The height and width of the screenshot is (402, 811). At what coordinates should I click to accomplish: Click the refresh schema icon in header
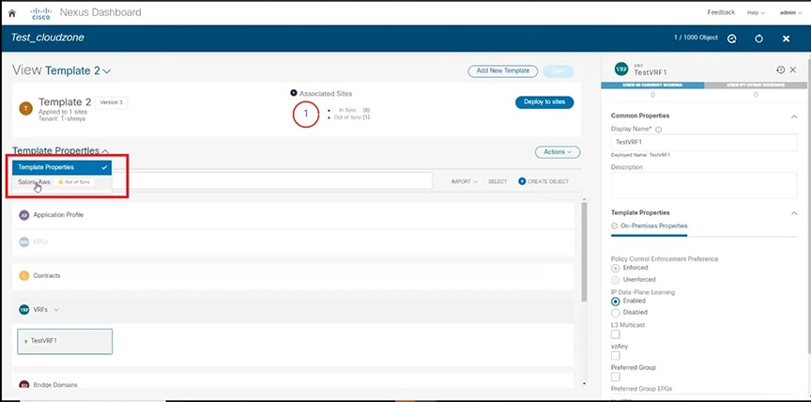pyautogui.click(x=758, y=39)
